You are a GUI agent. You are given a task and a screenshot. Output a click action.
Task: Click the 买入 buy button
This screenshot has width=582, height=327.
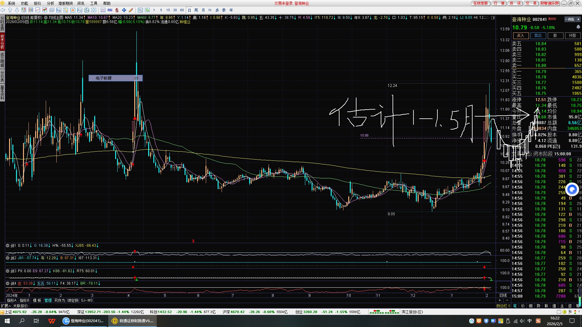[520, 35]
